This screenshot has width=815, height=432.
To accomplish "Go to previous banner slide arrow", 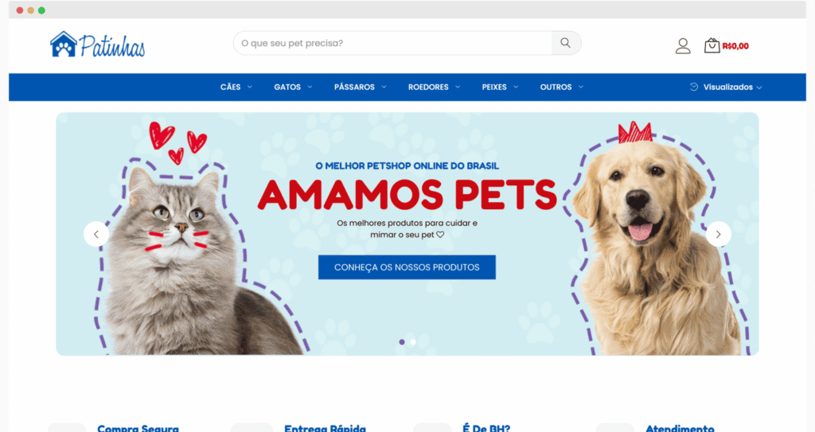I will (x=96, y=234).
